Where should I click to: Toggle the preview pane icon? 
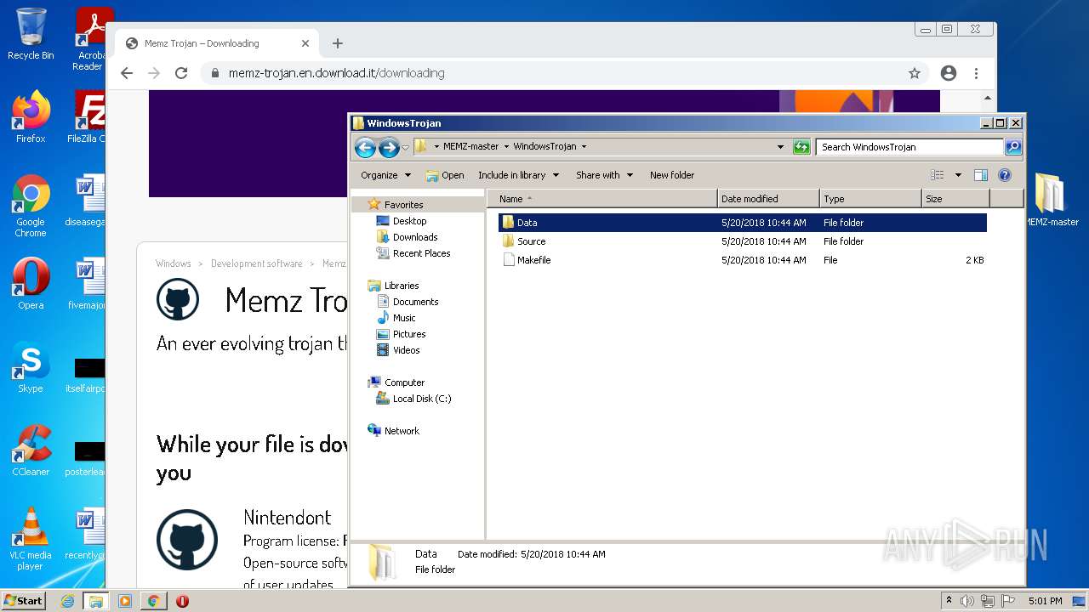981,175
